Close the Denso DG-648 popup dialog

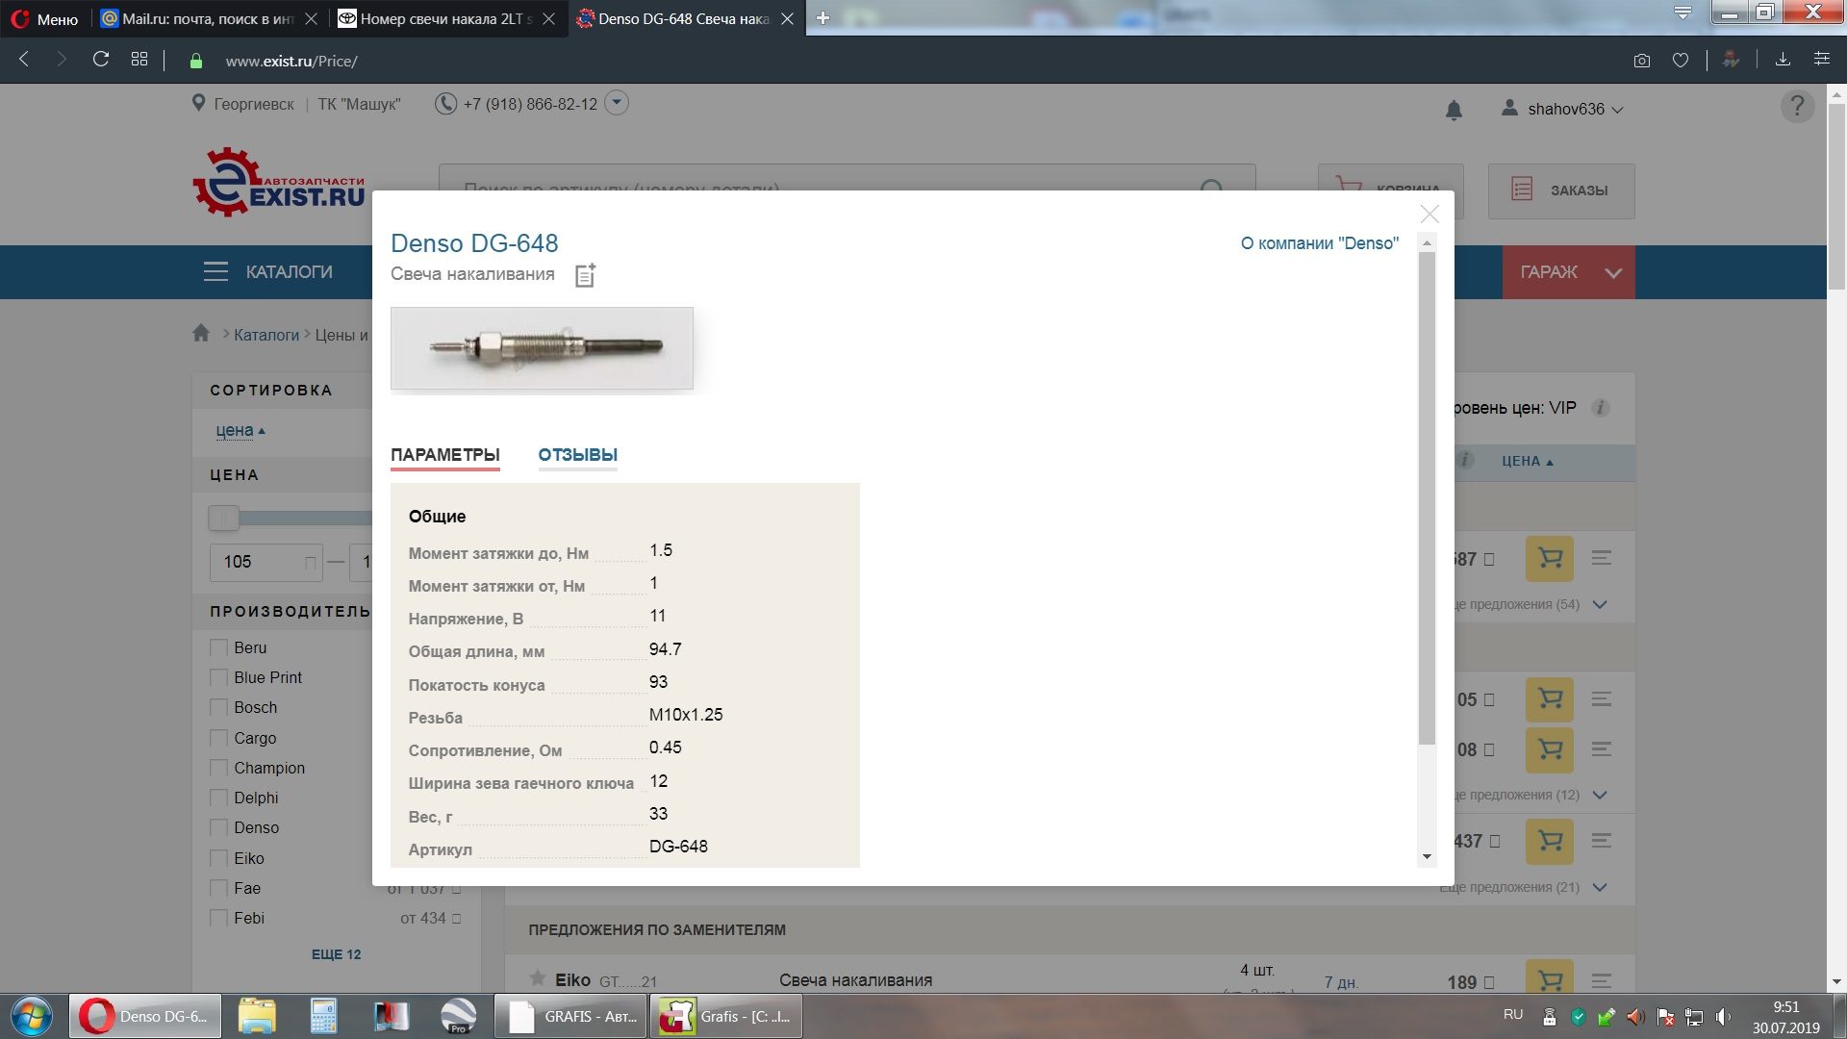(1430, 214)
